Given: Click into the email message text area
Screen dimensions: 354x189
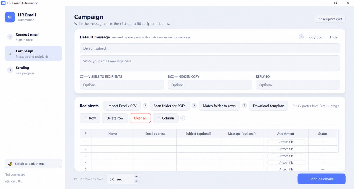Looking at the screenshot, I should coord(210,63).
